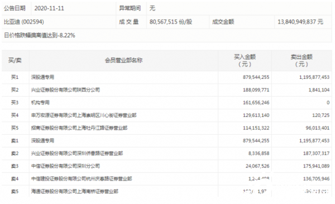The image size is (335, 204).
Task: Click the '买入金额(元)' column header
Action: click(245, 60)
